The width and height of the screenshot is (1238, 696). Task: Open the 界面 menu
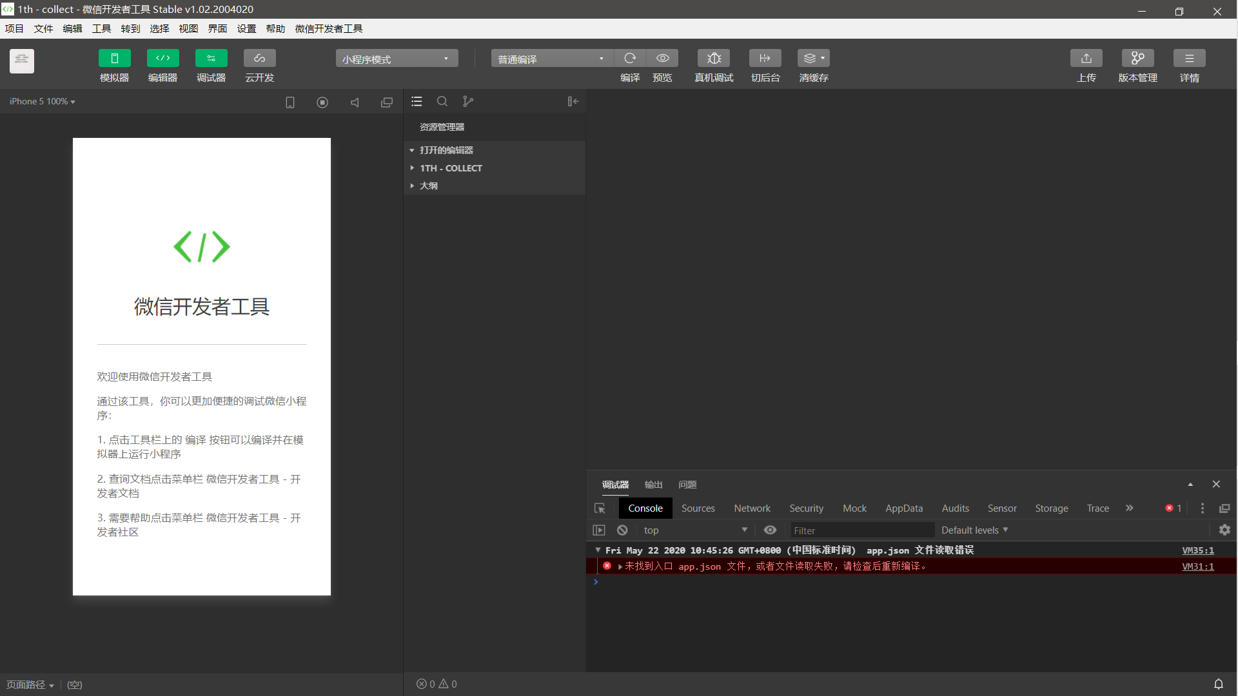point(217,29)
